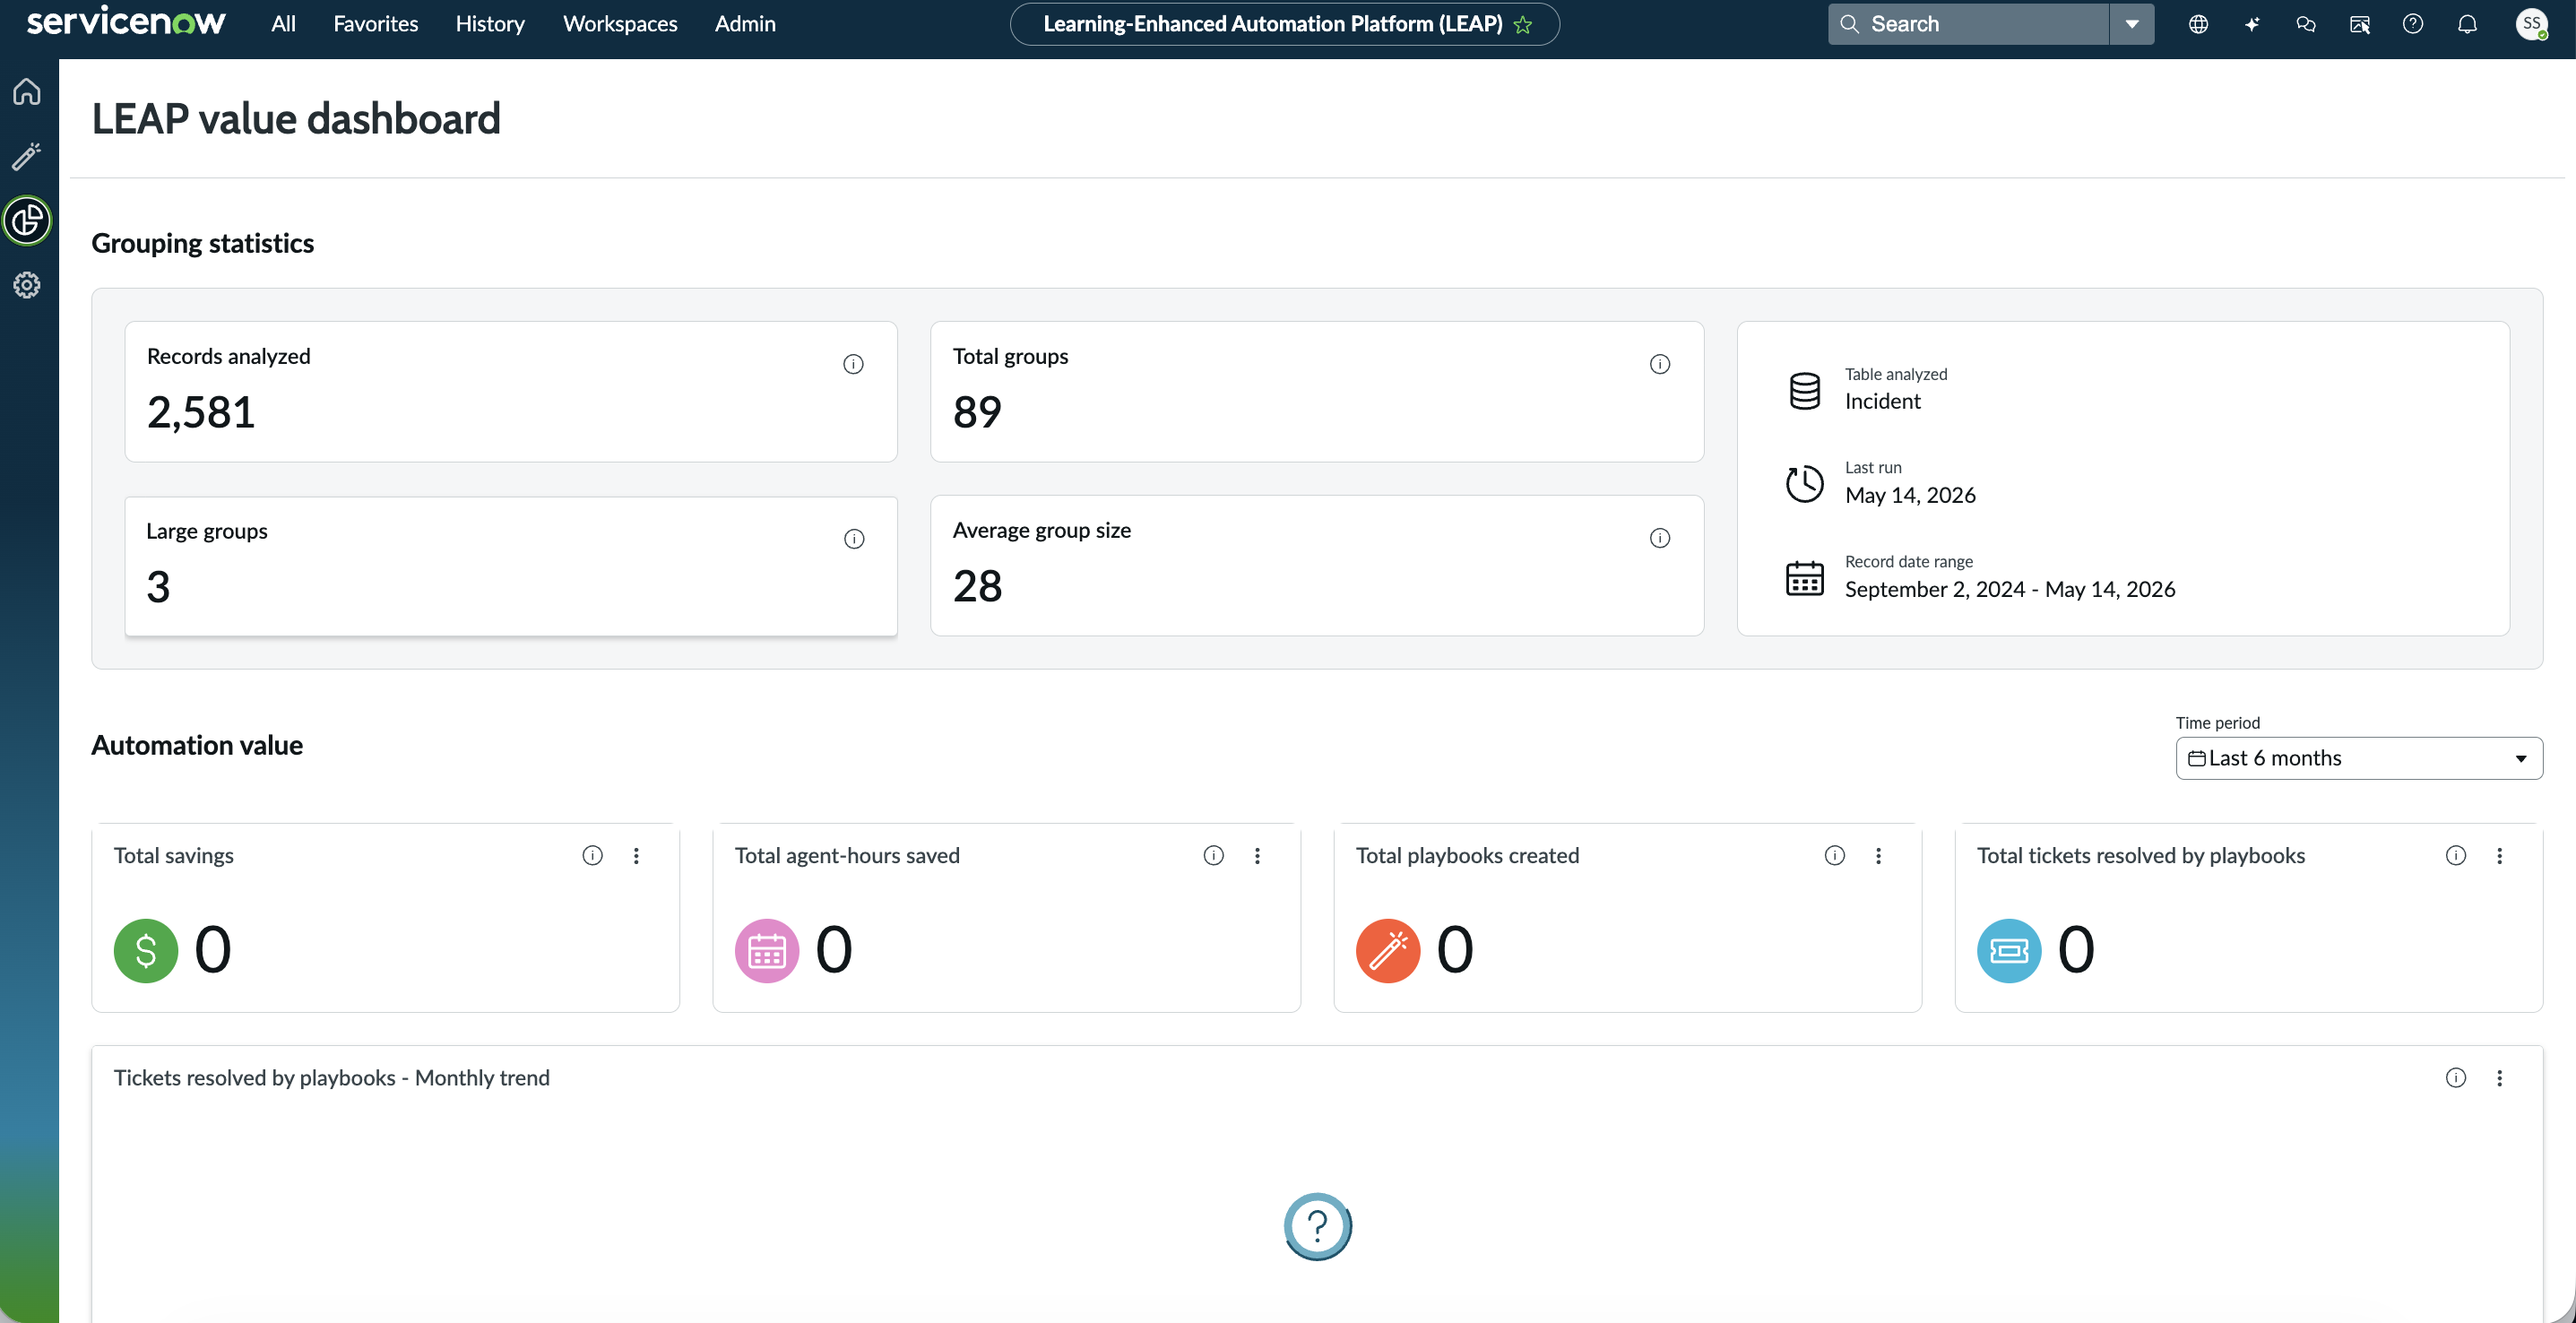This screenshot has height=1323, width=2576.
Task: Open Monthly trend chart more options menu
Action: tap(2499, 1077)
